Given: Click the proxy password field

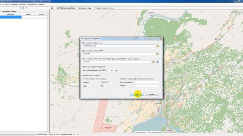Looking at the screenshot, I should click(147, 86).
